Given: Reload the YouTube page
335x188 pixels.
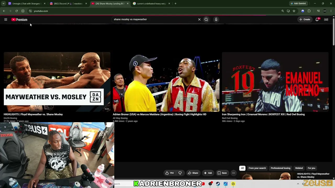Looking at the screenshot, I should coord(16,11).
